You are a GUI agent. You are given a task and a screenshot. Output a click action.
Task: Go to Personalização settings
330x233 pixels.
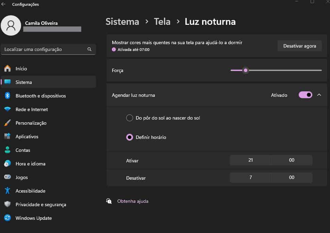[x=31, y=123]
